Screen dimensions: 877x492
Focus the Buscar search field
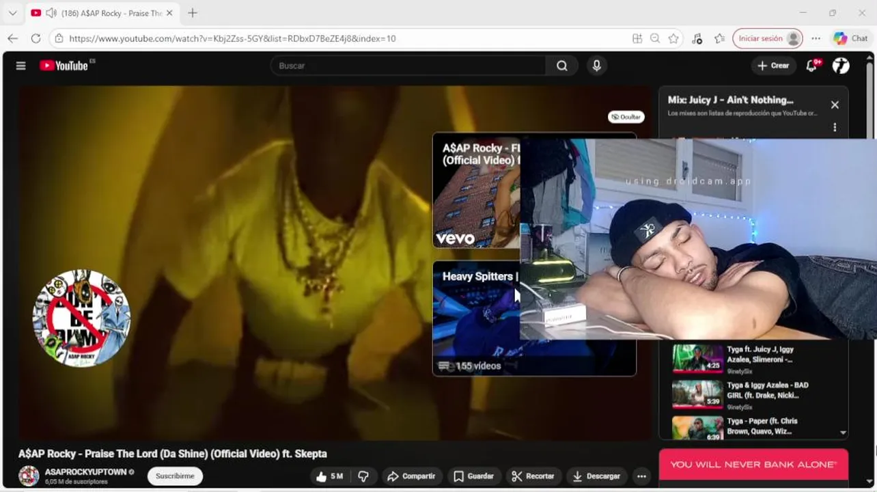click(408, 66)
